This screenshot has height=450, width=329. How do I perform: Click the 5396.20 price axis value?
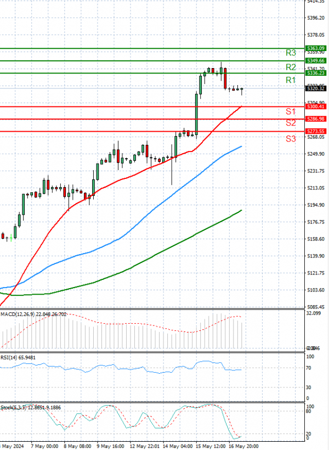click(316, 18)
